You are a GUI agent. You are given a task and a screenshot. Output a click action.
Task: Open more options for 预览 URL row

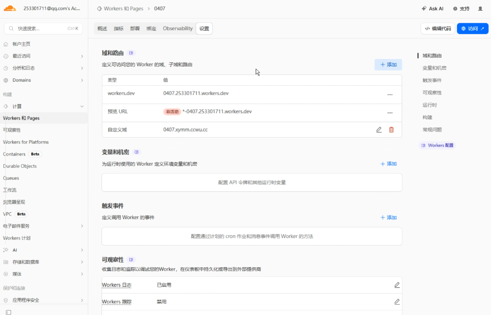point(390,113)
